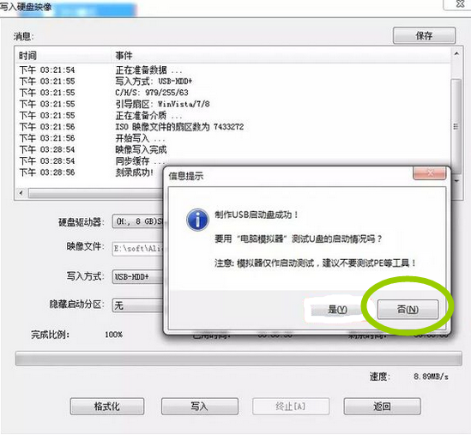Click the horizontal scrollbar left arrow
The image size is (471, 435).
pos(21,192)
